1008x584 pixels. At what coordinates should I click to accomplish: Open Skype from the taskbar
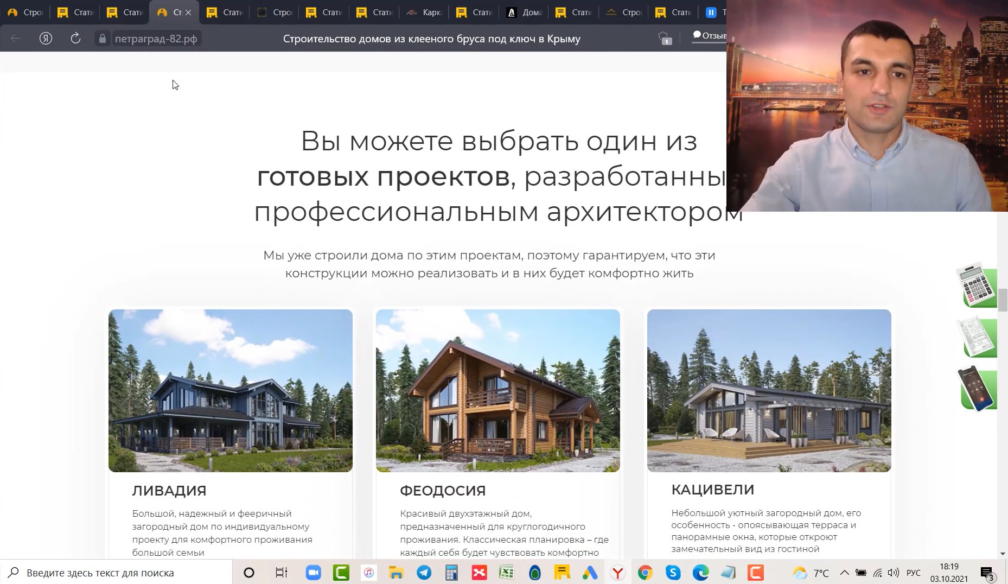(673, 573)
